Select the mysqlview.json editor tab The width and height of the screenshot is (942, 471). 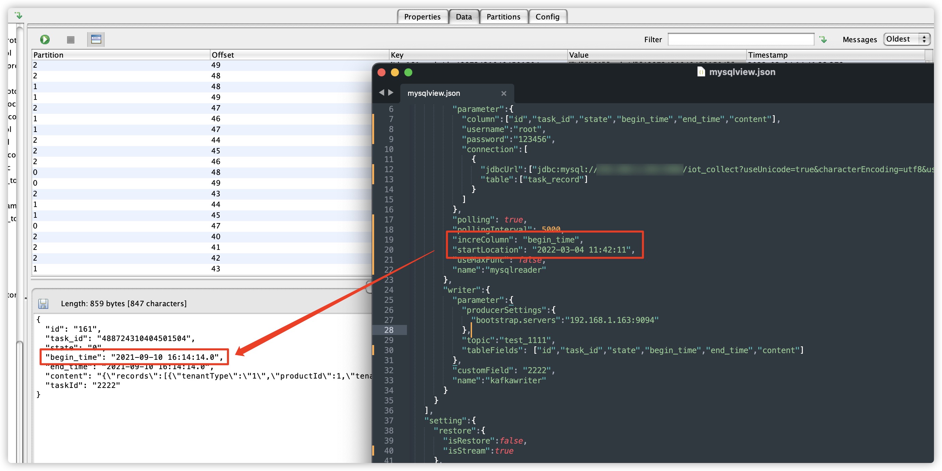(434, 93)
